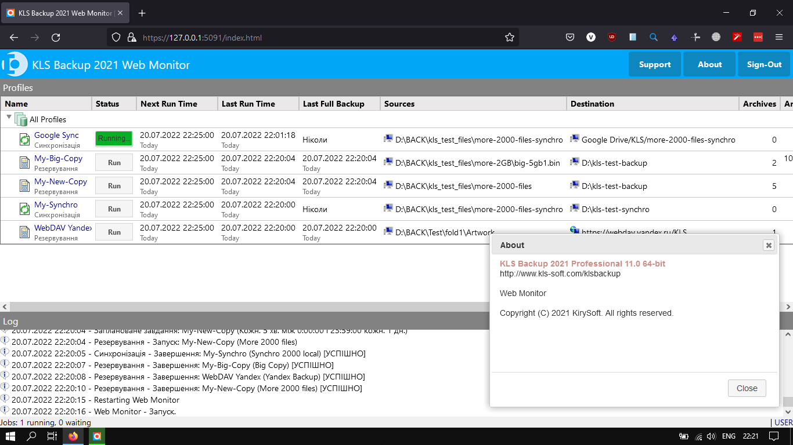
Task: Click the computer icon beside D:\kls-test-synchro destination
Action: (575, 208)
